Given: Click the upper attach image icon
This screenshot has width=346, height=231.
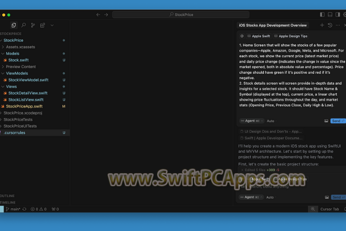Looking at the screenshot, I should (x=326, y=121).
